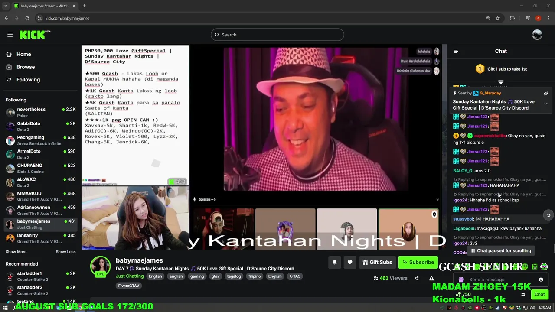555x312 pixels.
Task: Open the user profile avatar menu
Action: tap(537, 35)
